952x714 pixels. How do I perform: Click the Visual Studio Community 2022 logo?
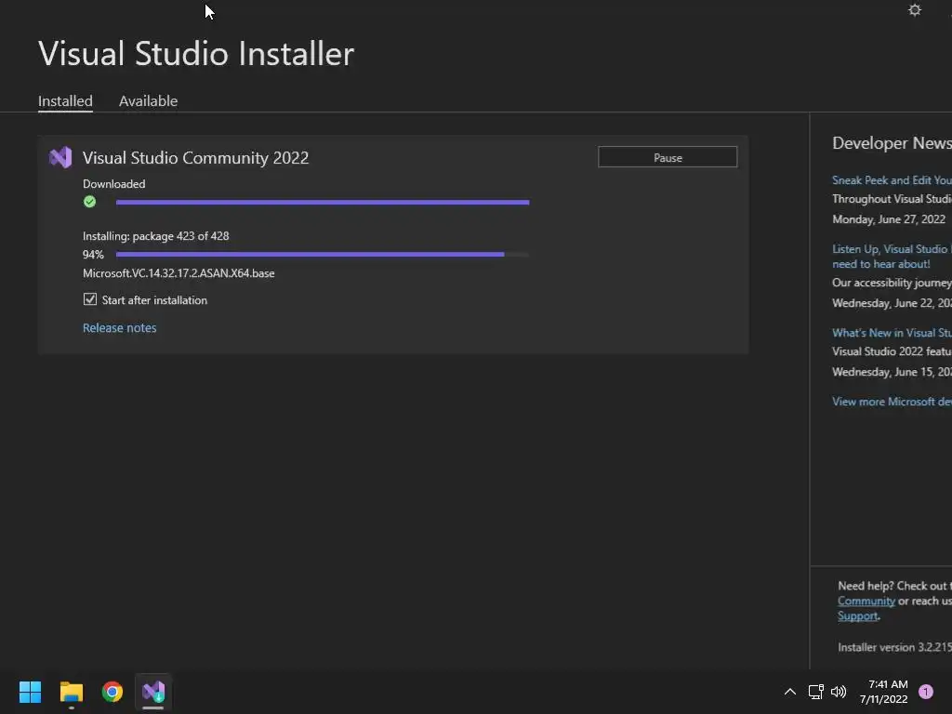point(60,158)
